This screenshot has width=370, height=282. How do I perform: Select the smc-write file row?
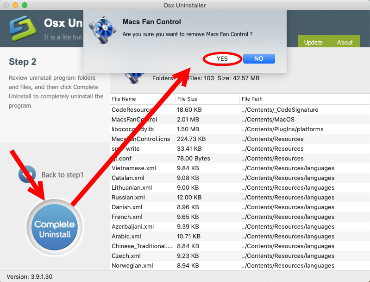240,149
